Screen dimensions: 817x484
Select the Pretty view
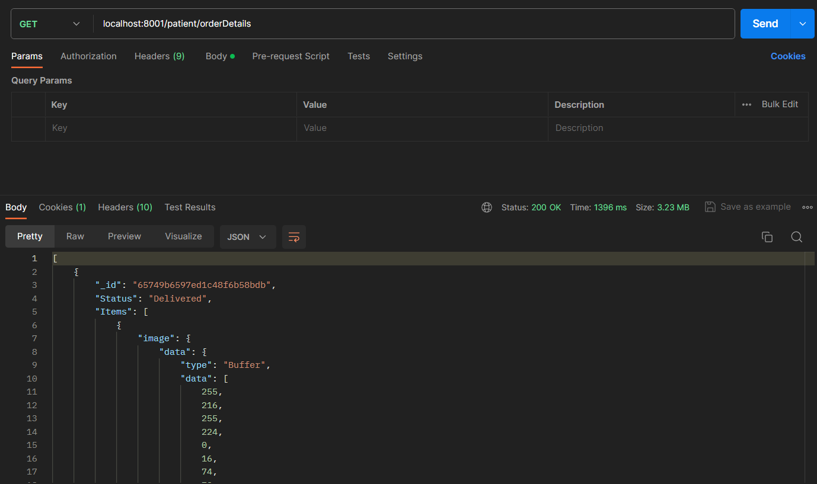[30, 236]
